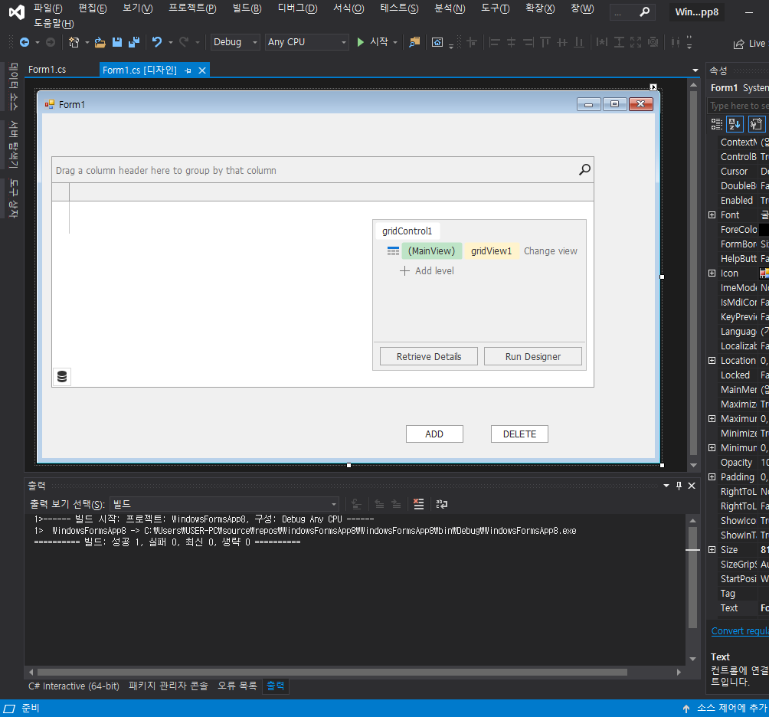
Task: Open the document tab list dropdown arrow
Action: click(x=695, y=70)
